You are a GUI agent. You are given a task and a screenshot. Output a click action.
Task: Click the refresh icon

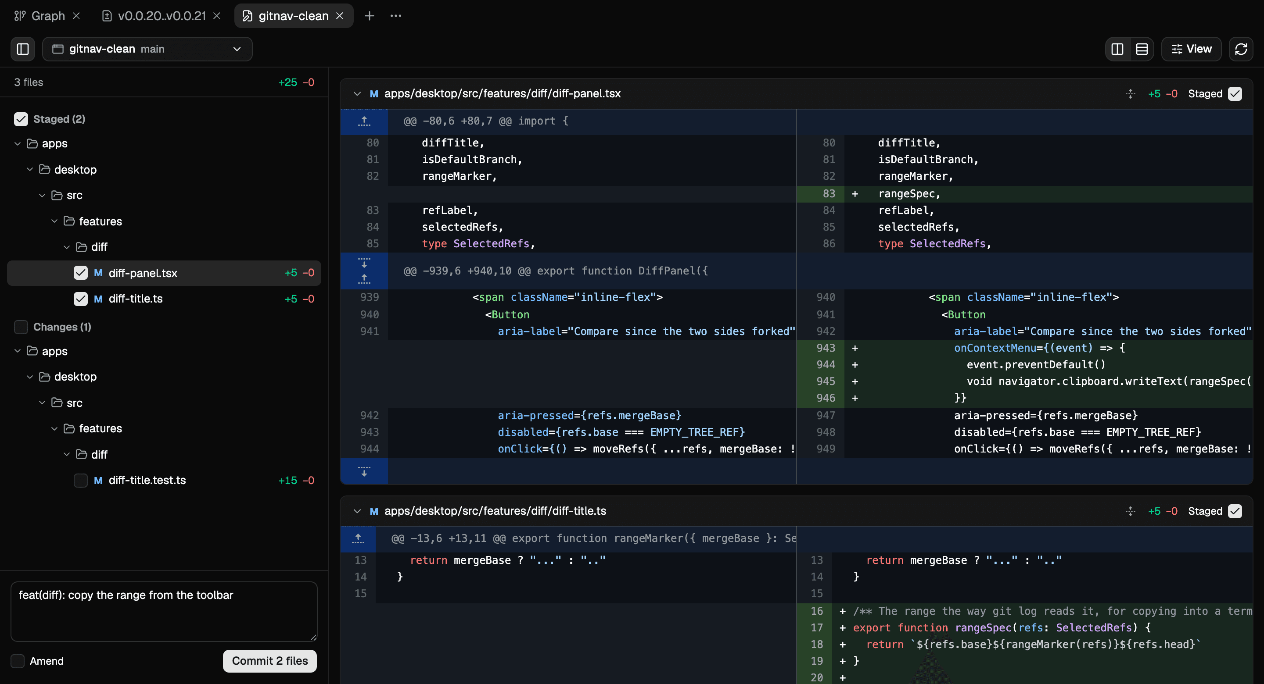1241,49
